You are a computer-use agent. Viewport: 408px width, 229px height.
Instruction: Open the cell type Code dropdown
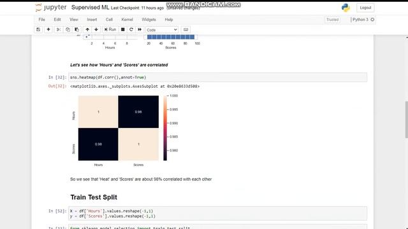162,30
